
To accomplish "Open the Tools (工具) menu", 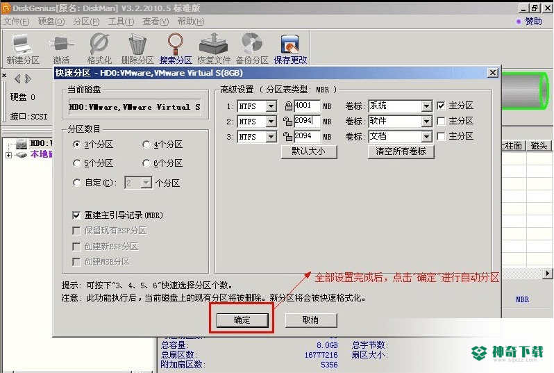I will [121, 22].
